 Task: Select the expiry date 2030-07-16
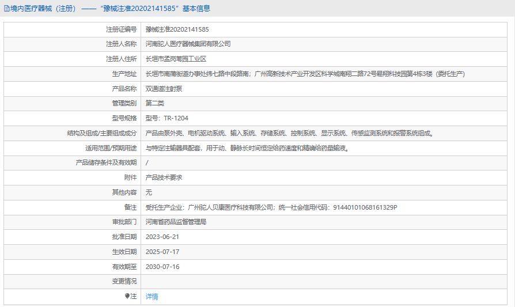click(x=162, y=267)
